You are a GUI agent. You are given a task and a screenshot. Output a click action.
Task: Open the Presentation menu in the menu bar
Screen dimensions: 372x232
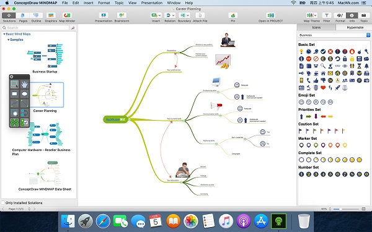coord(152,3)
